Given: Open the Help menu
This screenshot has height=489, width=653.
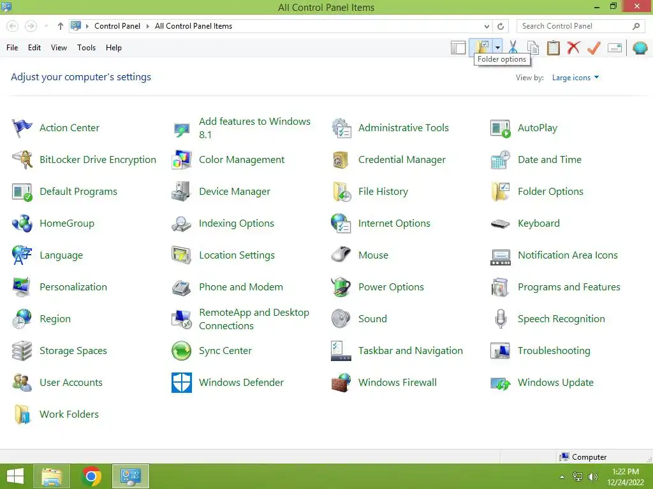Looking at the screenshot, I should [114, 47].
